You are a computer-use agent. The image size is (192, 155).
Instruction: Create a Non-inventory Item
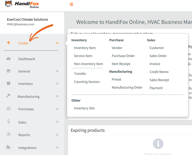[x=88, y=64]
